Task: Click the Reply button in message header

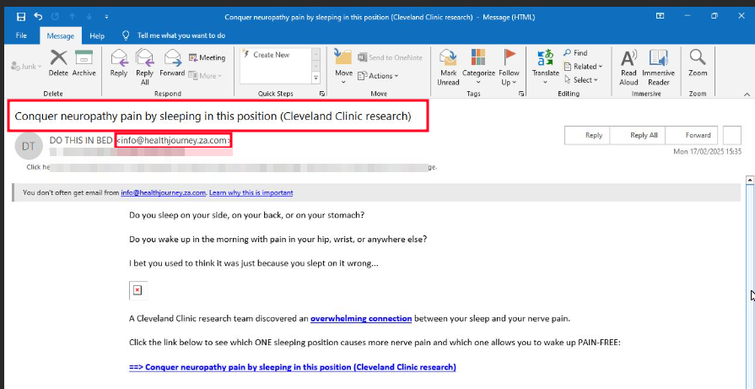Action: coord(594,135)
